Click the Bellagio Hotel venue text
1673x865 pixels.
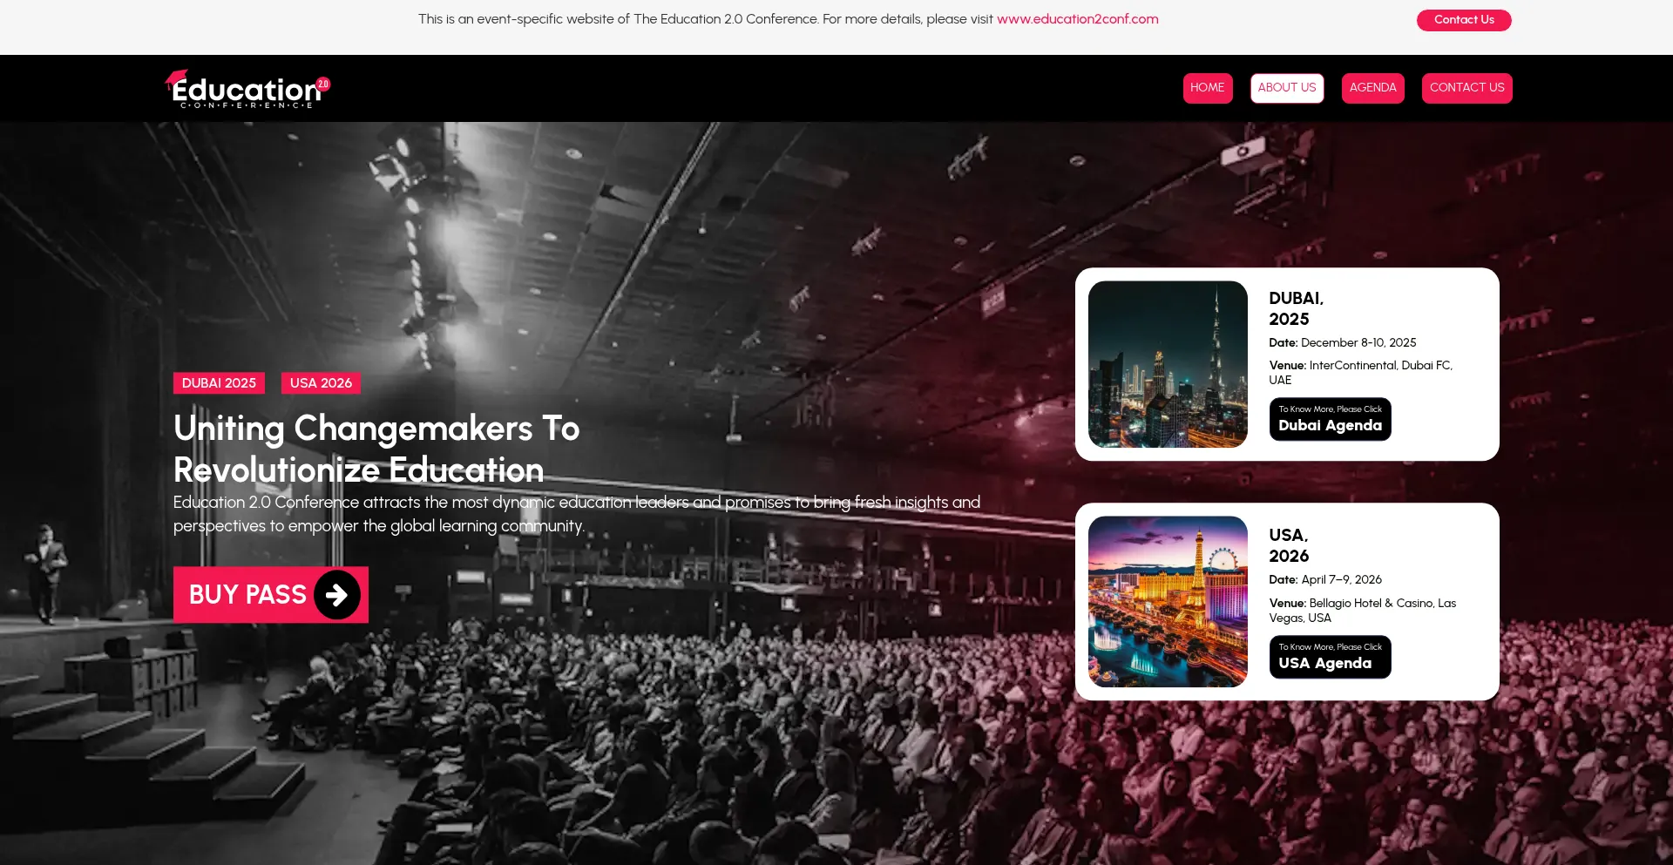1363,611
